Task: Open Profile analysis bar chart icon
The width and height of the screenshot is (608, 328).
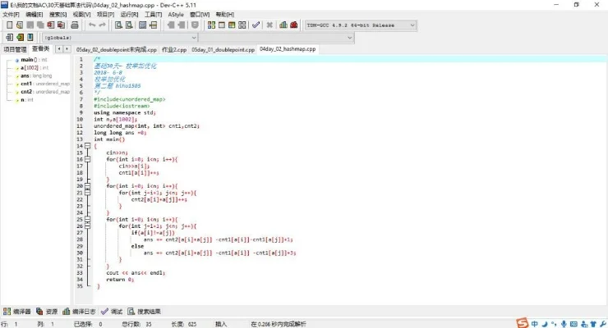Action: click(283, 25)
